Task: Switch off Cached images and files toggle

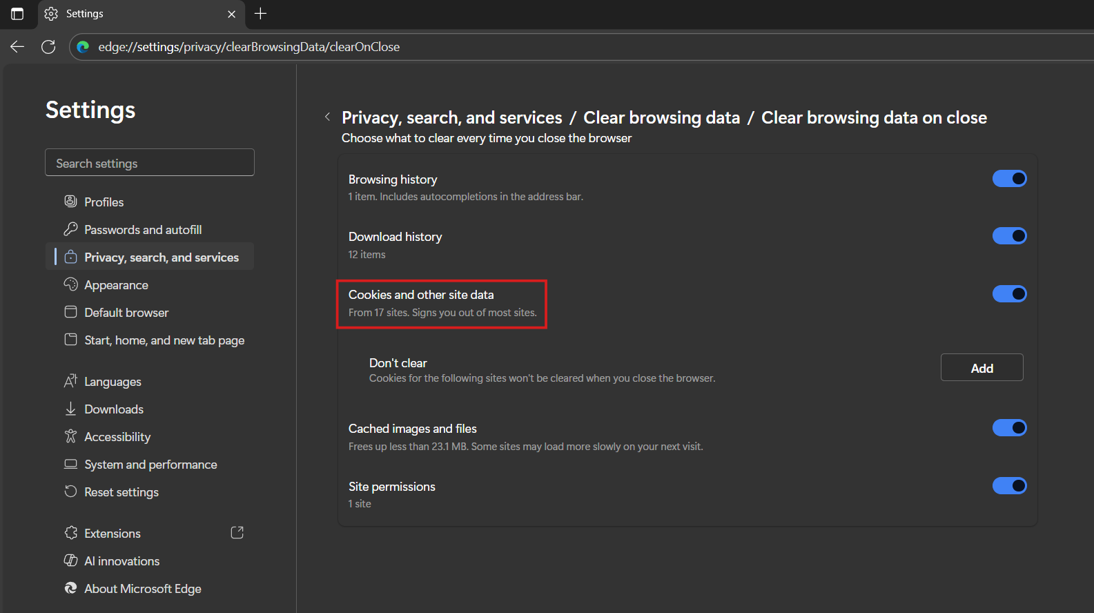Action: 1009,428
